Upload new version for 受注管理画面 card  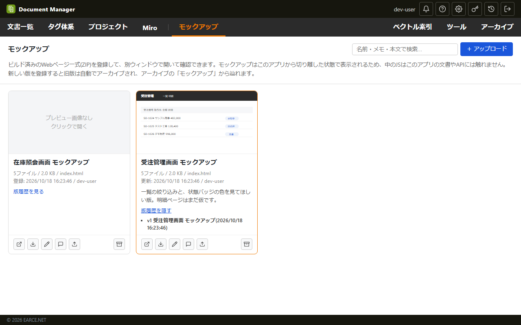coord(202,244)
